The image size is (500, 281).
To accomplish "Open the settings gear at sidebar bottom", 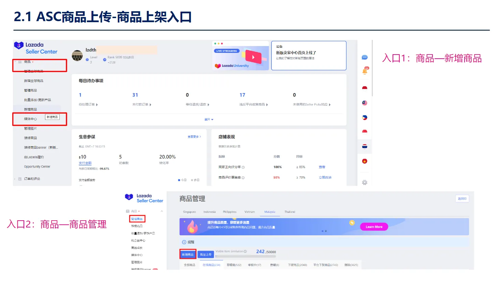I will click(x=364, y=182).
